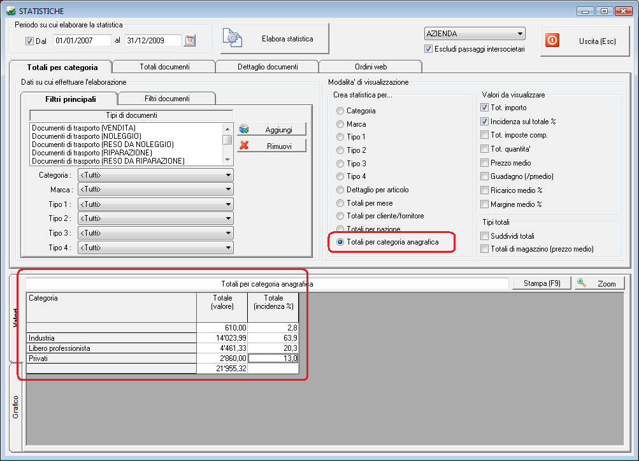Click the Aggiungi button

pyautogui.click(x=271, y=129)
